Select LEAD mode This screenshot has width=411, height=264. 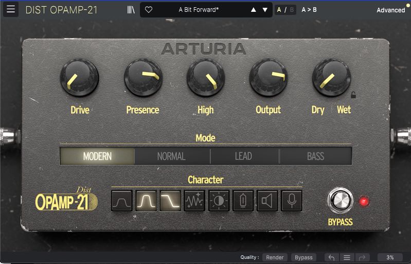[244, 156]
